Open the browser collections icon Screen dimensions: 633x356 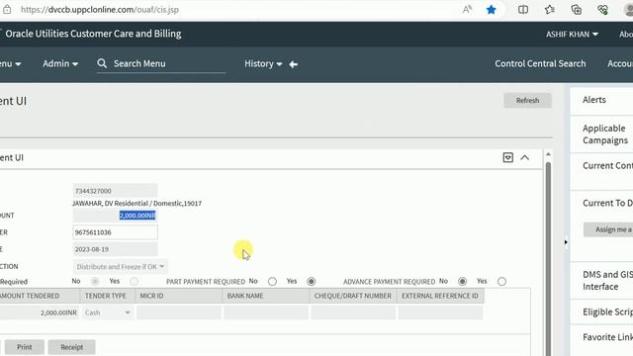(x=576, y=10)
